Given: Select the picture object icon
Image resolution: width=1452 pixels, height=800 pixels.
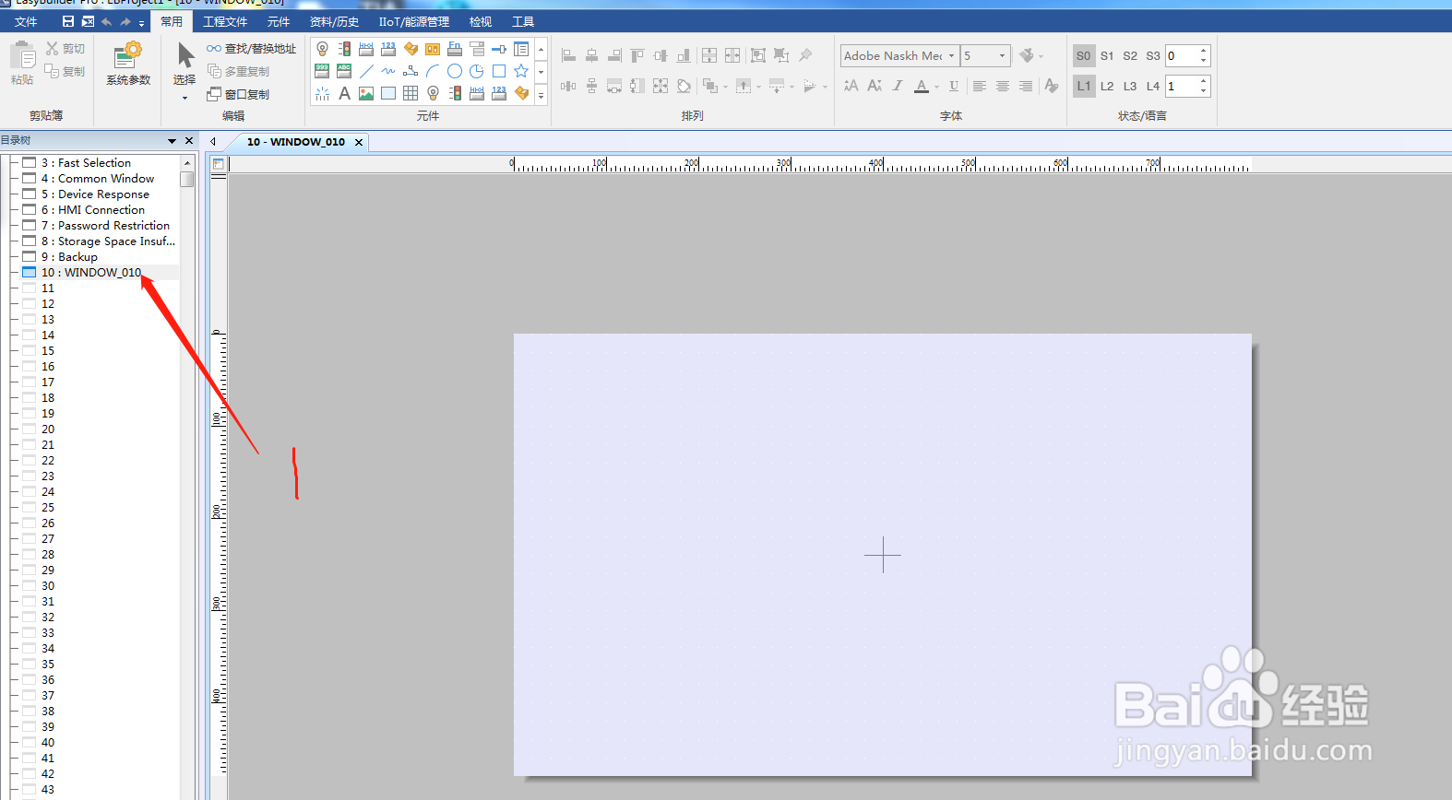Looking at the screenshot, I should [x=366, y=93].
